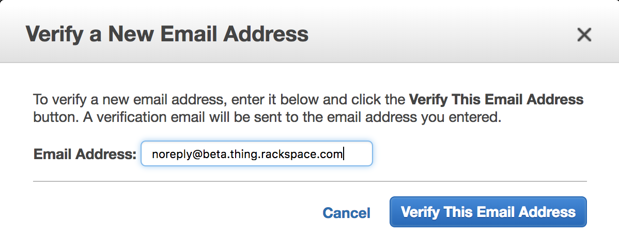Focus the Email Address input field
The image size is (619, 248).
[x=257, y=154]
